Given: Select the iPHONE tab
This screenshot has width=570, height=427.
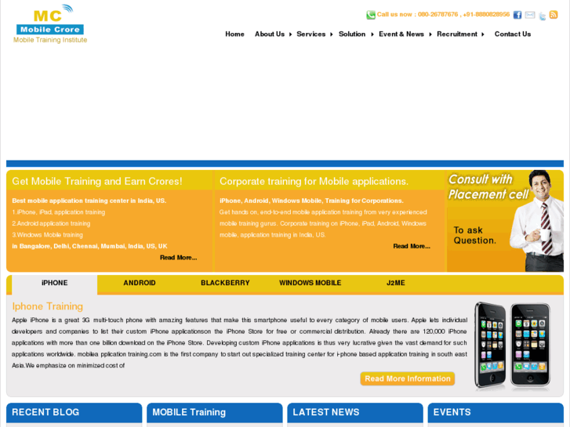Looking at the screenshot, I should (x=55, y=283).
